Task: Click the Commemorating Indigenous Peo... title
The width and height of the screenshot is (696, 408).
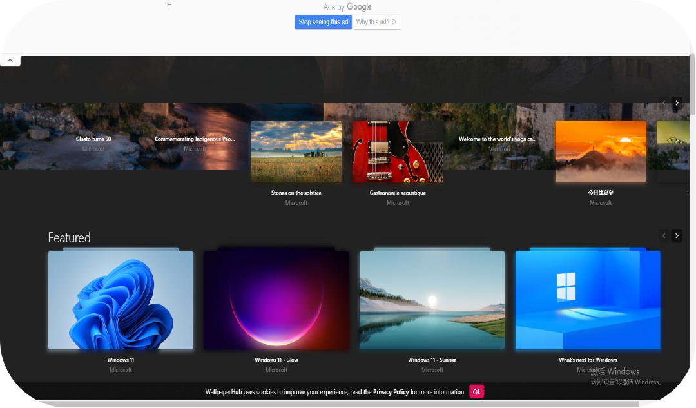Action: pos(195,139)
